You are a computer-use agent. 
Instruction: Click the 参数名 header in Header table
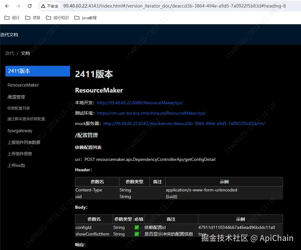[97, 182]
